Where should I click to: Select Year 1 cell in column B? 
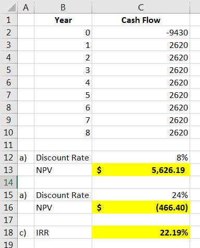pos(63,45)
